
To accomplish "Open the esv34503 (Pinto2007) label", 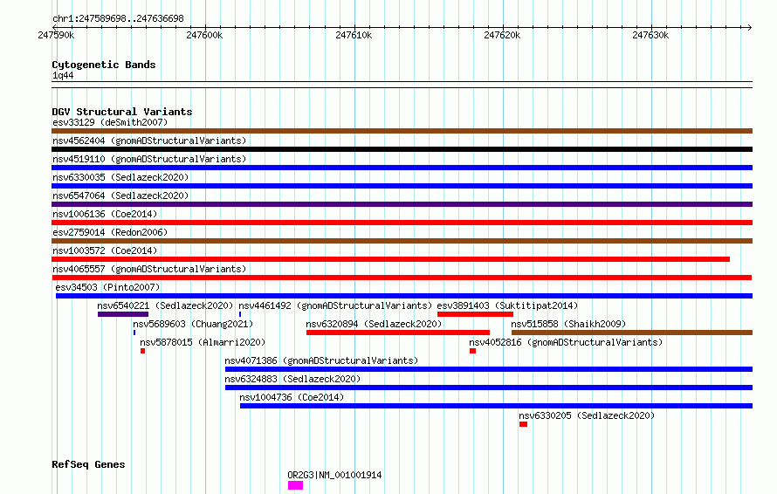I will [x=107, y=287].
